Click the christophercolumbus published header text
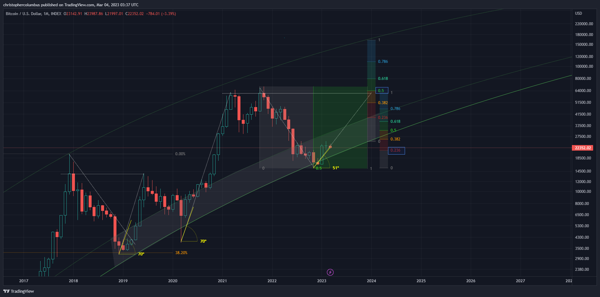Image resolution: width=600 pixels, height=297 pixels. pyautogui.click(x=71, y=5)
